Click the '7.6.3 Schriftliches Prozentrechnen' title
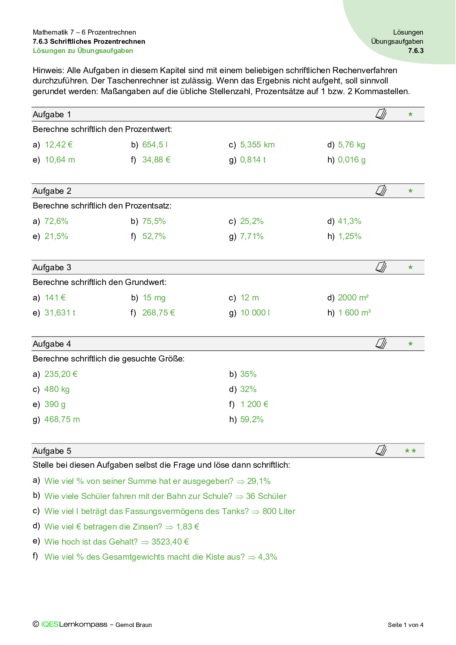 [x=89, y=42]
